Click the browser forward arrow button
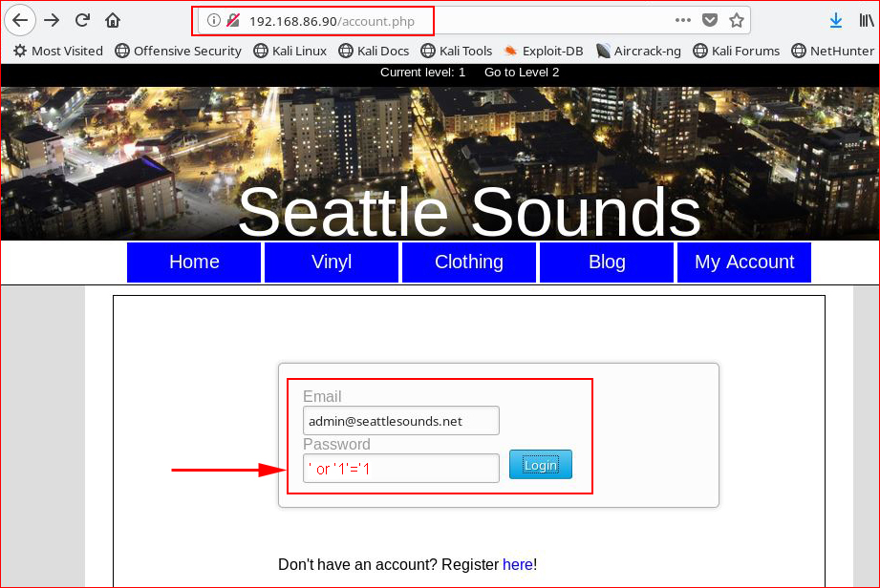The image size is (880, 588). [52, 21]
